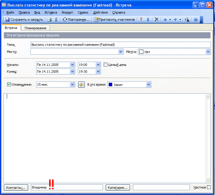Open the Сервис menu
The width and height of the screenshot is (215, 195).
[x=83, y=12]
